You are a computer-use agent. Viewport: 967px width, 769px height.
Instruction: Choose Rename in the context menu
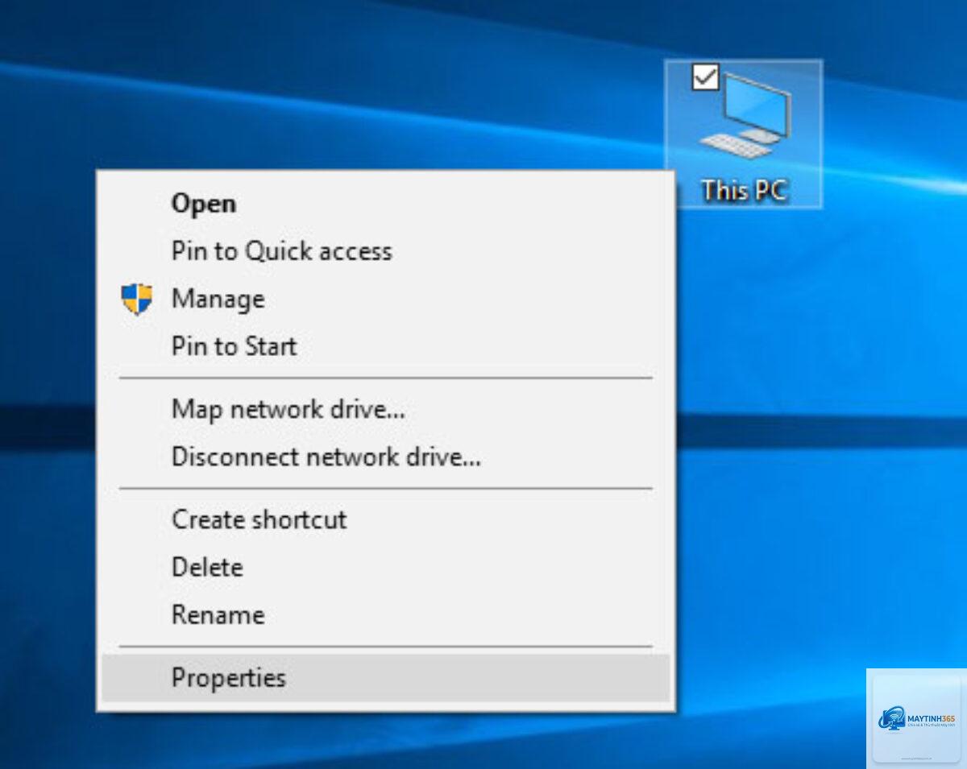click(x=386, y=614)
